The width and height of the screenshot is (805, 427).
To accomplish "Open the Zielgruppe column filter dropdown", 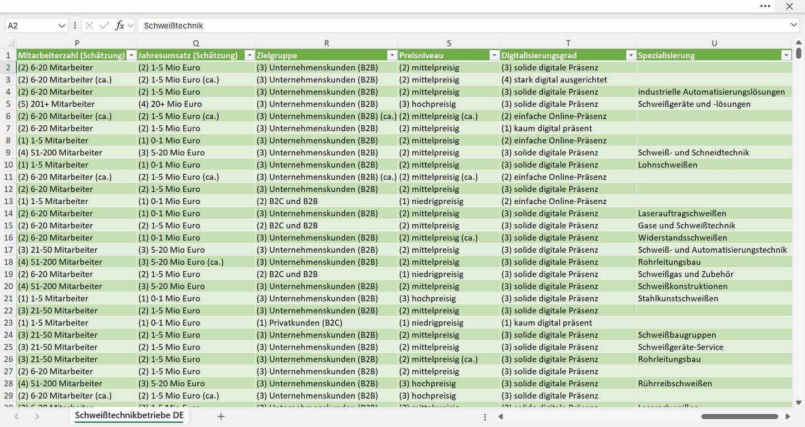I will click(x=392, y=55).
